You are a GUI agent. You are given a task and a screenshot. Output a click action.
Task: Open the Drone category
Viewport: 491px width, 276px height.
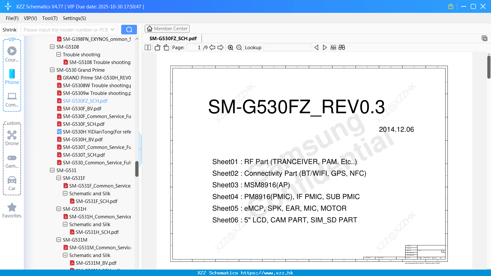coord(12,138)
